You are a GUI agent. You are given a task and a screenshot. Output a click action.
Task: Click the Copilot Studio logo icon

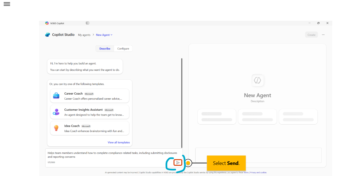click(x=48, y=35)
